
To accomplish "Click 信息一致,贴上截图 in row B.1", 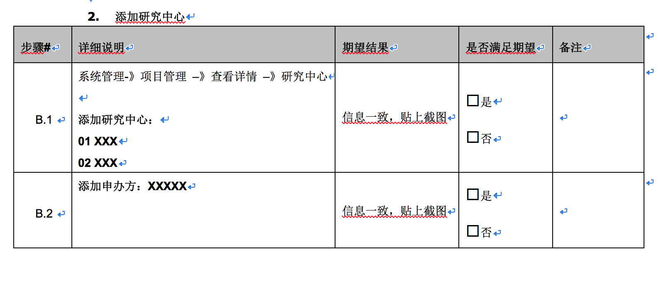I will [x=394, y=118].
